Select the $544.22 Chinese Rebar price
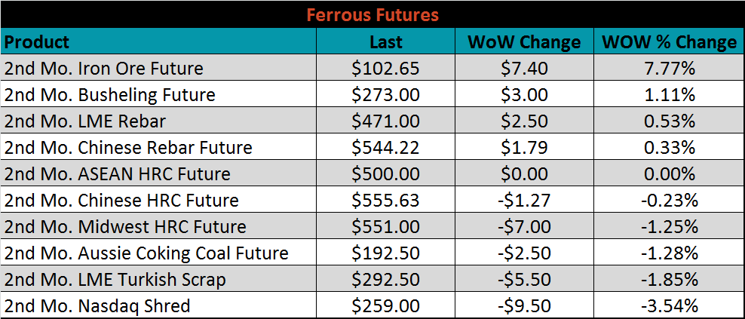The height and width of the screenshot is (319, 745). (386, 148)
